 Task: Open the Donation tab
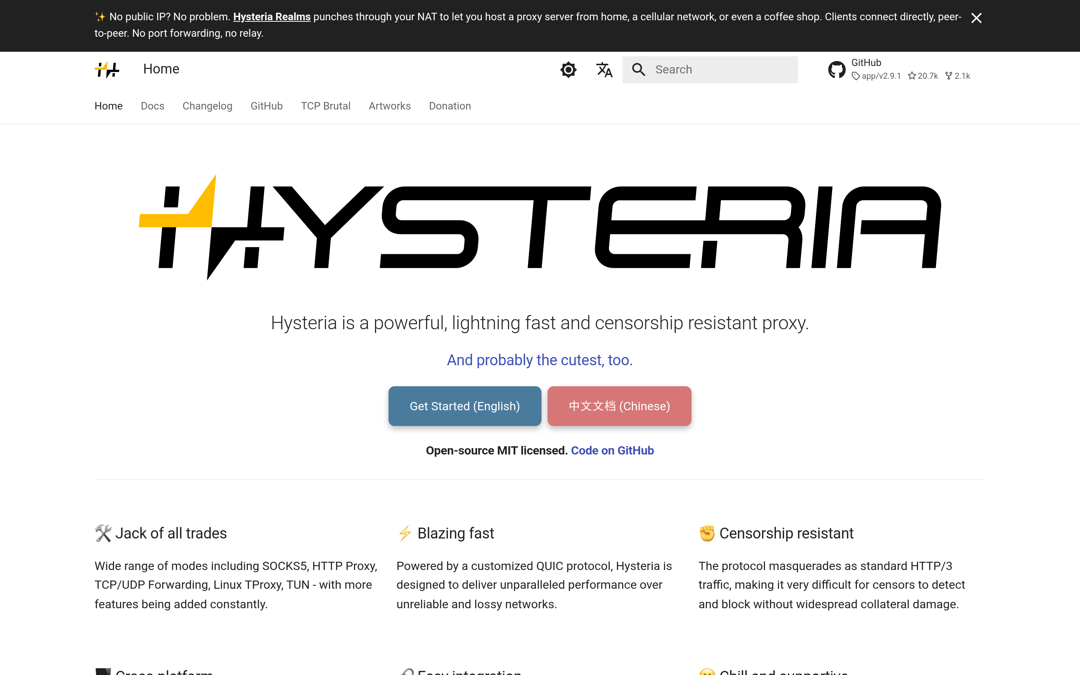coord(450,106)
